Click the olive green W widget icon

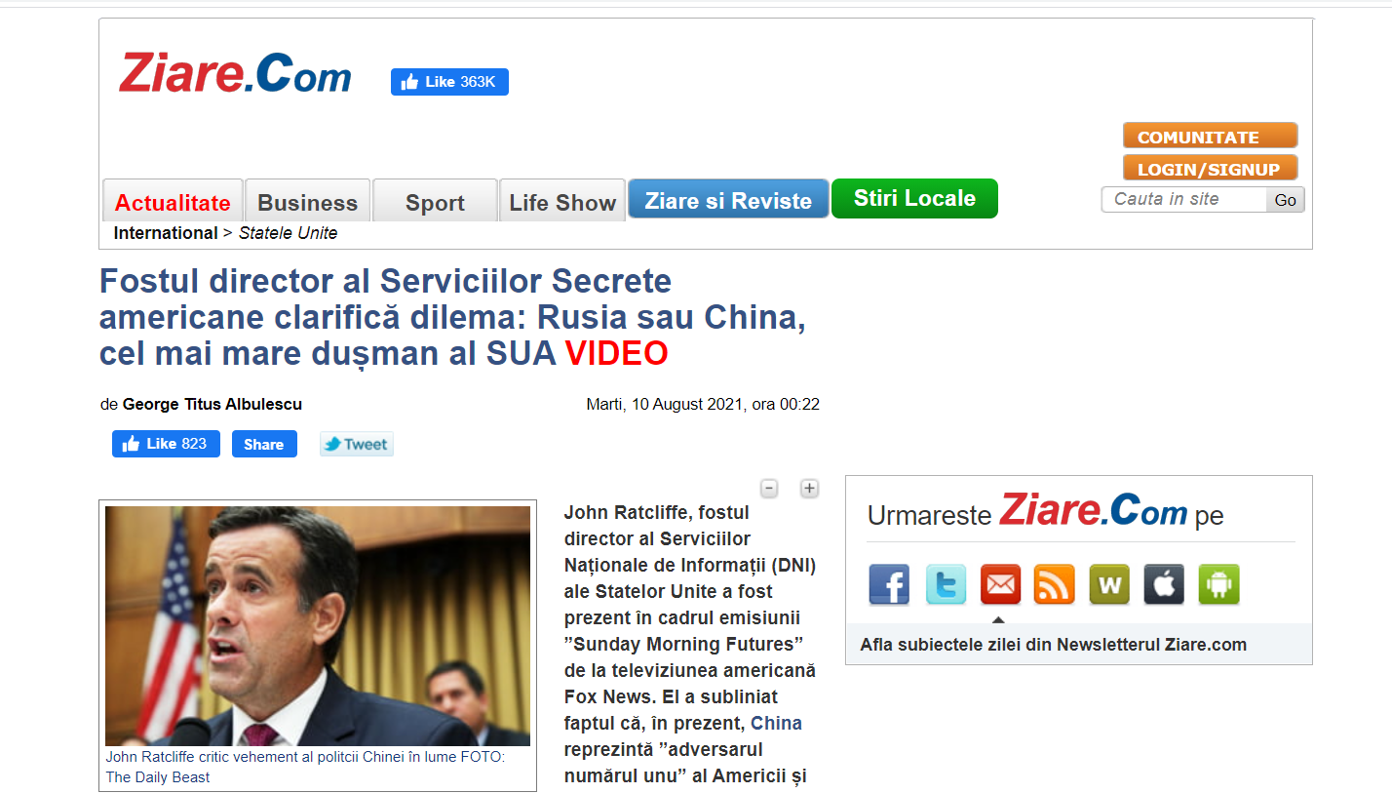click(1109, 584)
